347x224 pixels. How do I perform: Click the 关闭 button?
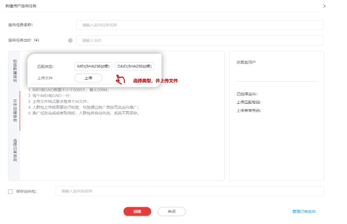coord(172,211)
